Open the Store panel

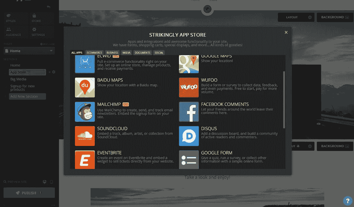(x=35, y=18)
